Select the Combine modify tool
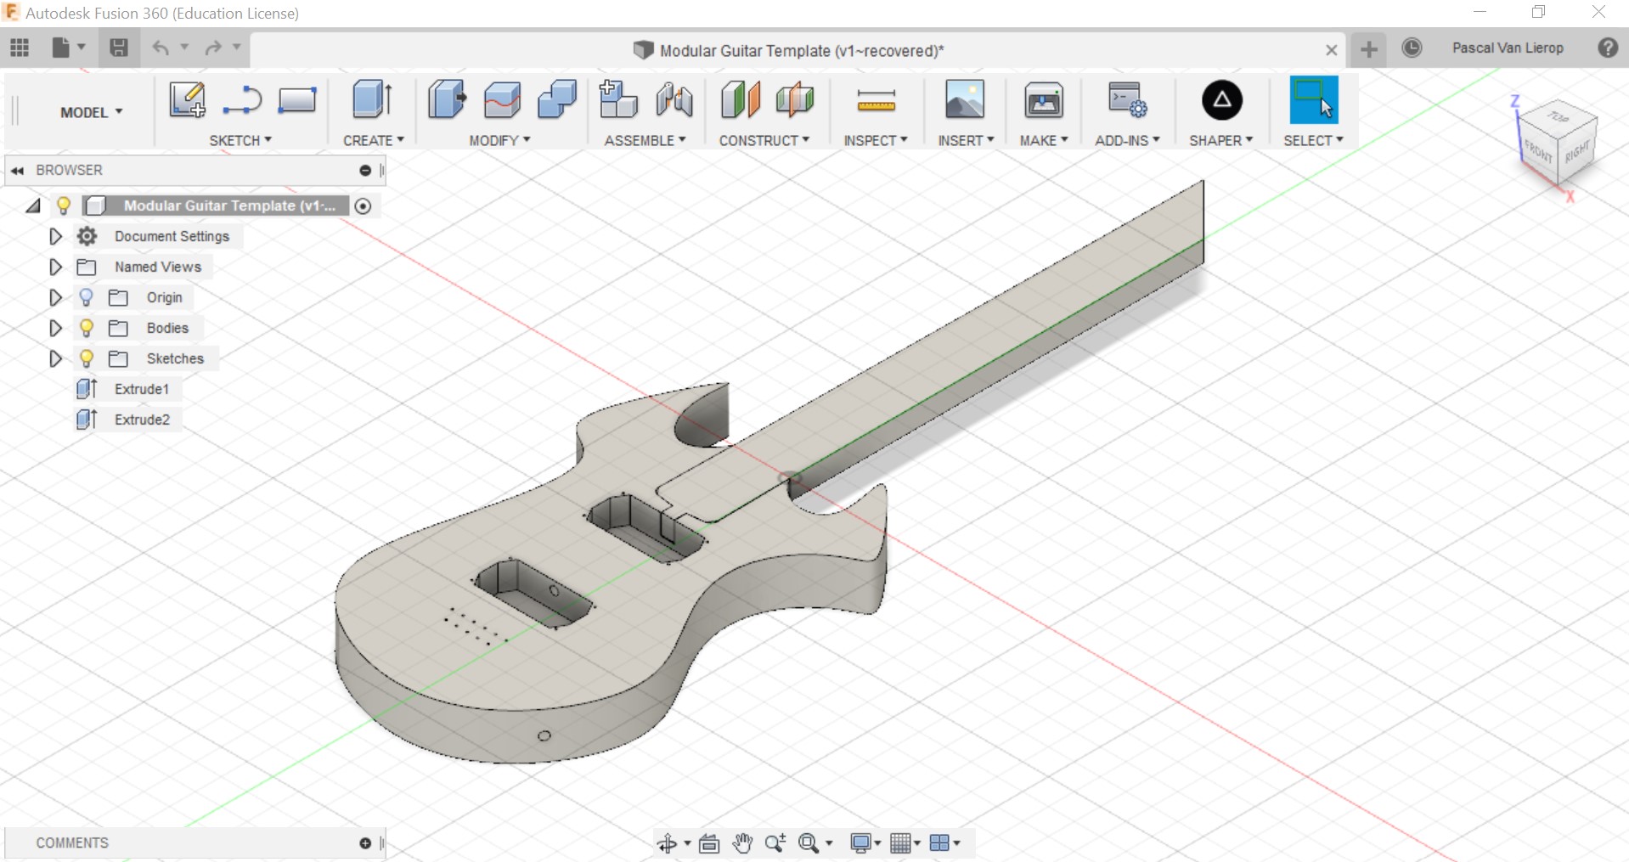The height and width of the screenshot is (862, 1629). (557, 100)
